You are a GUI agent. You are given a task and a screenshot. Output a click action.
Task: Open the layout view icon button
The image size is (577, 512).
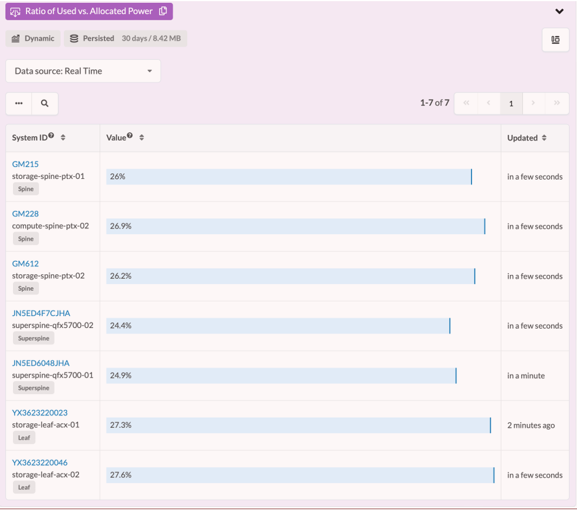[555, 40]
